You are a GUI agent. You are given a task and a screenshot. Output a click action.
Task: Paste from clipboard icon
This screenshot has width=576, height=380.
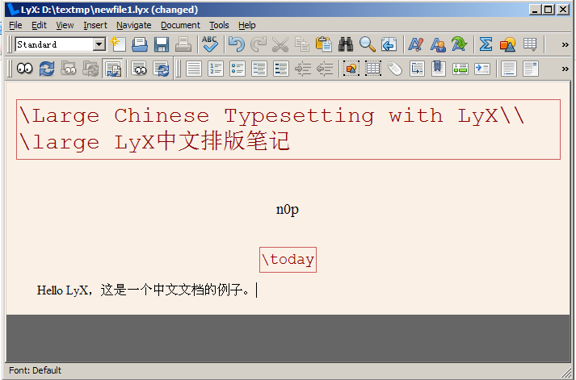pos(324,44)
